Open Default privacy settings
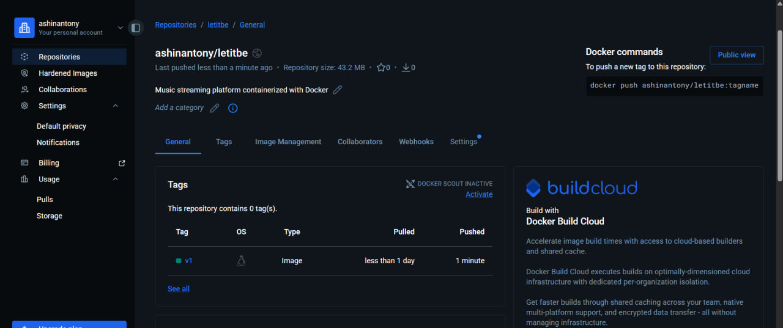Viewport: 783px width, 328px height. tap(61, 126)
